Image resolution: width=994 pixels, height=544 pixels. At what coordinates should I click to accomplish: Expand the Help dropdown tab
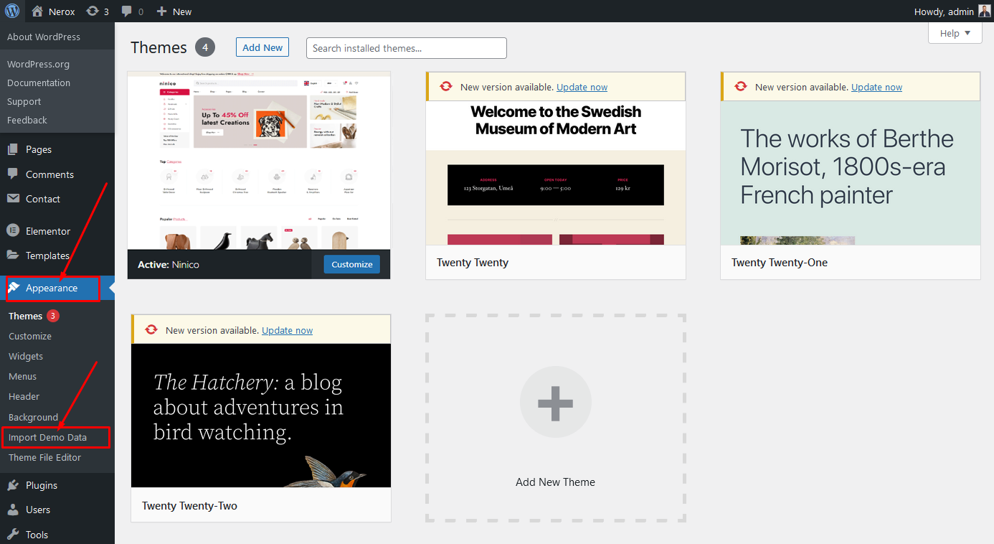click(x=955, y=33)
